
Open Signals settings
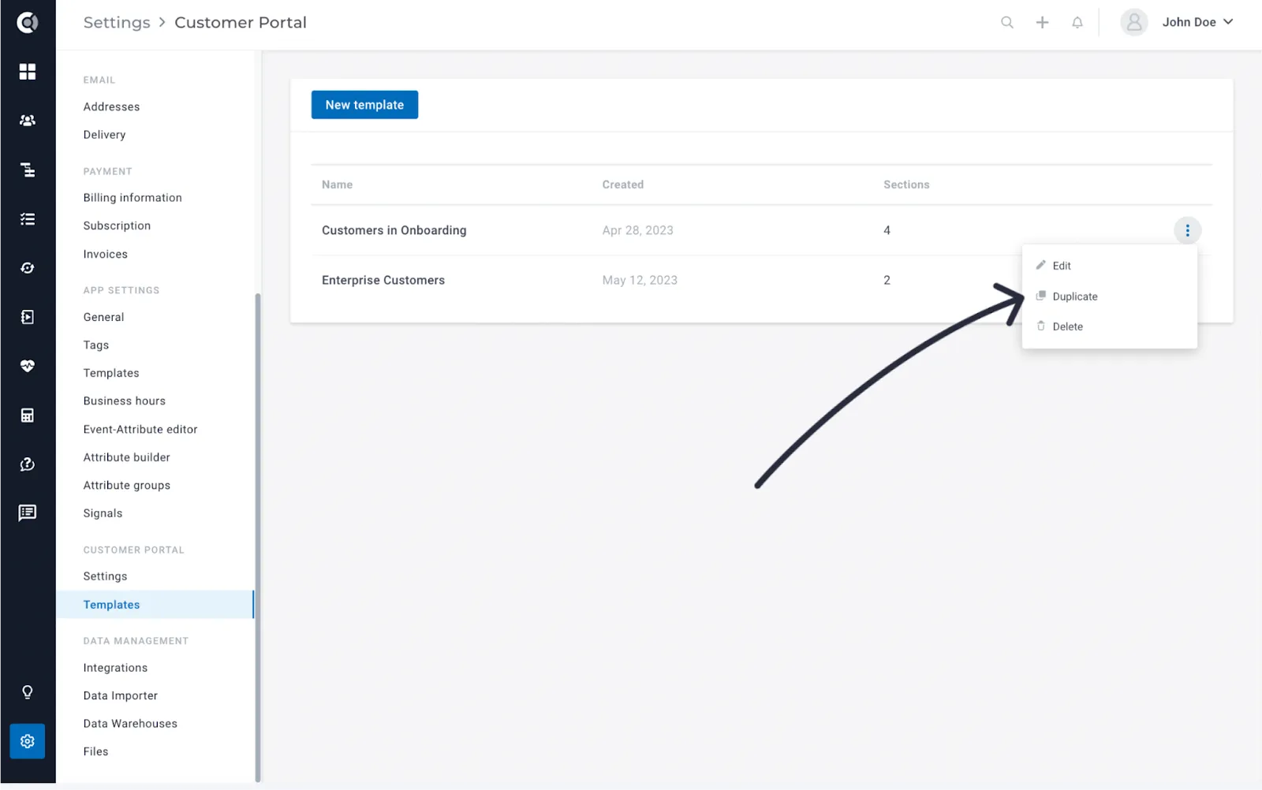[103, 513]
